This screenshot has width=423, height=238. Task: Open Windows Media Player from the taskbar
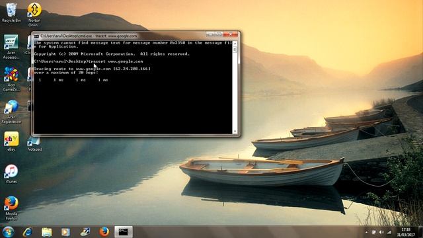(65, 232)
